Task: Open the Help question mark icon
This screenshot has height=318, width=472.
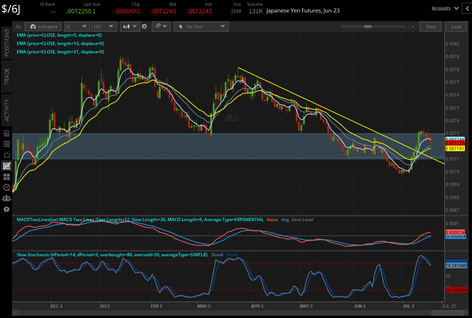Action: [6, 209]
